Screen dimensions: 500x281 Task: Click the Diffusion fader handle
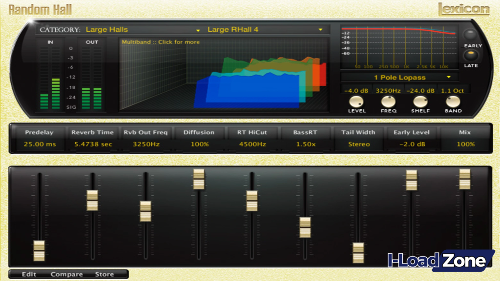tap(199, 179)
